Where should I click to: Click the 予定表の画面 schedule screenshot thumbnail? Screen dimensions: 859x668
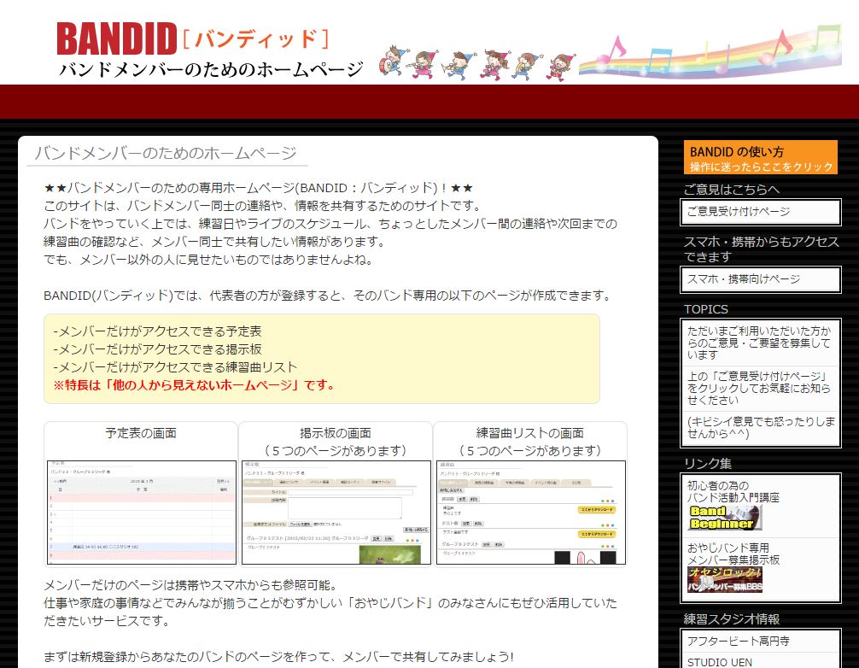140,513
